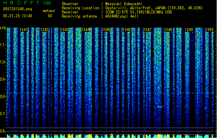Click the 1344 time marker

tap(86, 30)
